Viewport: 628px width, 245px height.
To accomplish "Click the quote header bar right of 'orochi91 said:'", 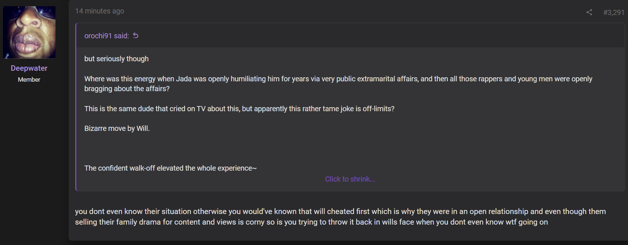I will 380,36.
